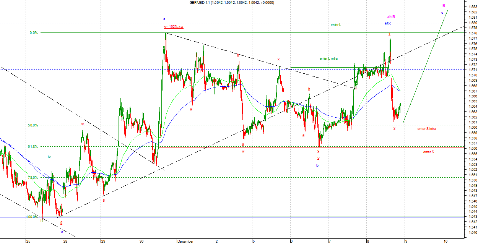Select the green 'iv' wave label
This screenshot has width=478, height=243.
pos(49,157)
